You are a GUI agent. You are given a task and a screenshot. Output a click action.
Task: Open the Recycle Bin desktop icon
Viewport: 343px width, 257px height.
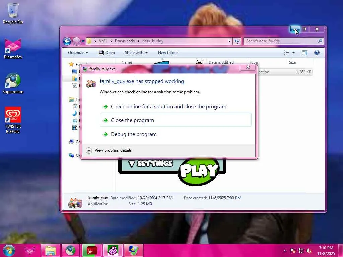coord(13,13)
